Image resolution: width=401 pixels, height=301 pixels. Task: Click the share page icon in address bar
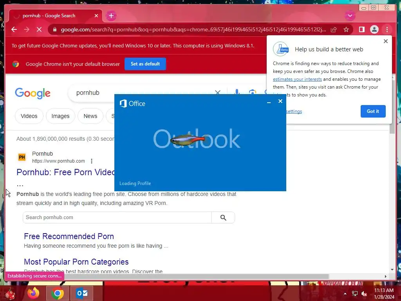coord(334,29)
